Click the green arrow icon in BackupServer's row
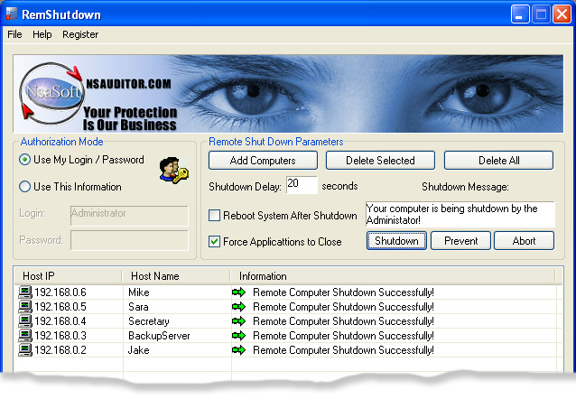 coord(238,336)
